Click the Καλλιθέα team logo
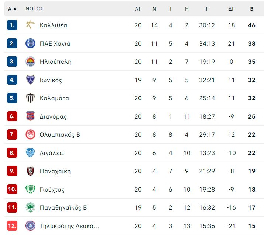Screen dimensions: 264x235 (30, 25)
